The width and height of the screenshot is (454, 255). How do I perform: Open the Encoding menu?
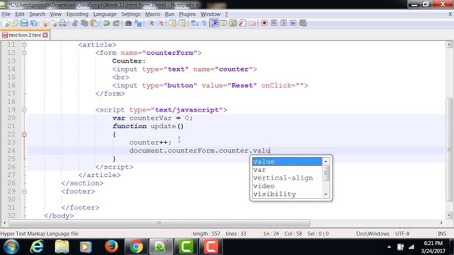tap(77, 14)
